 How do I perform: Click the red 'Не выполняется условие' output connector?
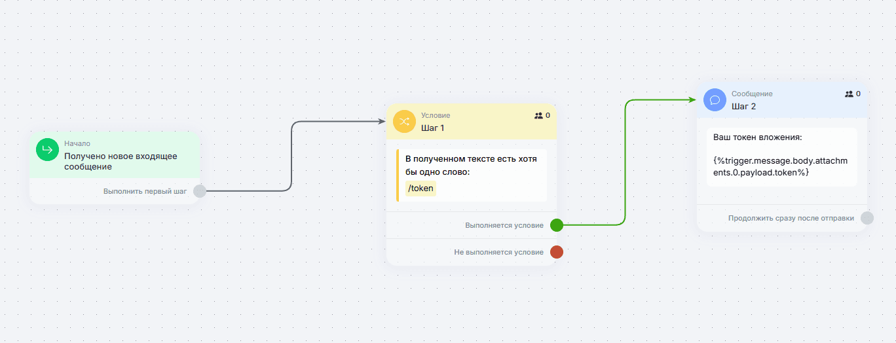557,252
